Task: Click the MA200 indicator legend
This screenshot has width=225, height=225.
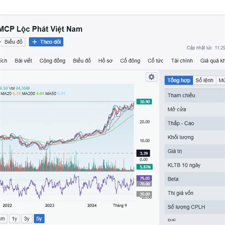Action: click(x=33, y=93)
